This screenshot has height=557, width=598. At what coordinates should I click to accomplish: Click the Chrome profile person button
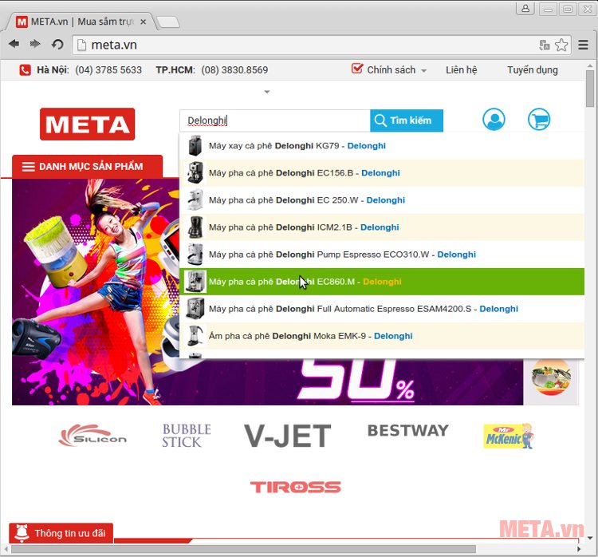[525, 9]
